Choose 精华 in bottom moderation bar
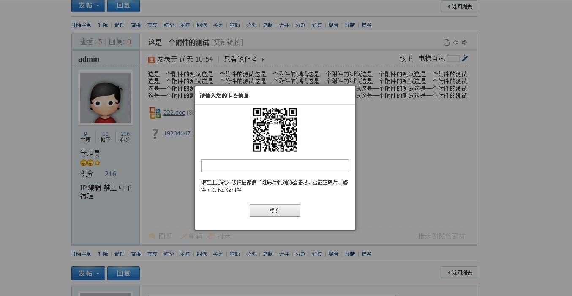The image size is (572, 296). coord(169,254)
